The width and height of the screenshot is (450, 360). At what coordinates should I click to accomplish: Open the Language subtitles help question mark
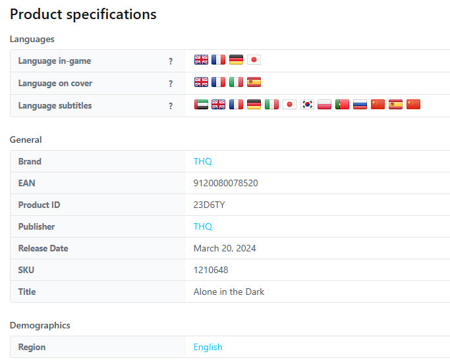171,106
